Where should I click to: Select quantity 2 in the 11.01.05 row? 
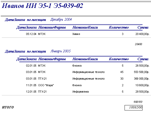pyautogui.click(x=122, y=85)
